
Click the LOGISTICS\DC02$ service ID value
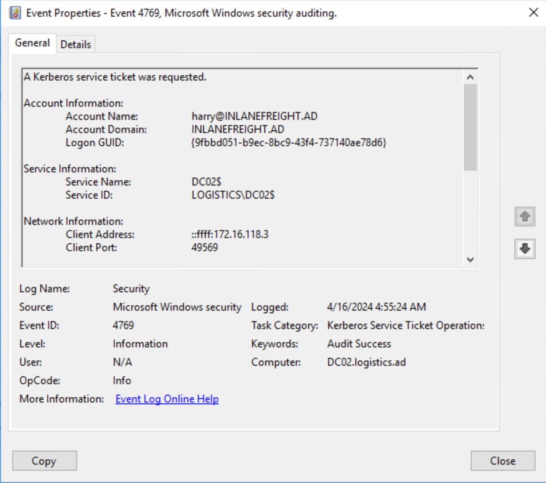[233, 195]
